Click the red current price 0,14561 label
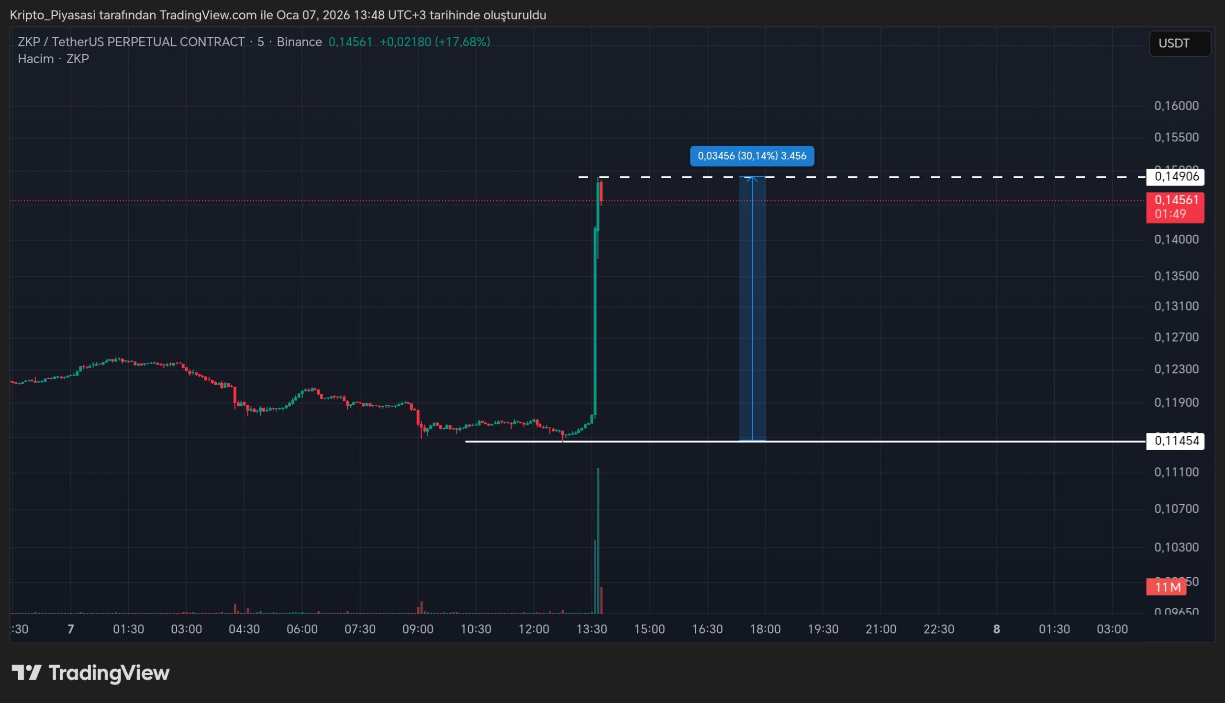This screenshot has width=1225, height=703. [1175, 200]
